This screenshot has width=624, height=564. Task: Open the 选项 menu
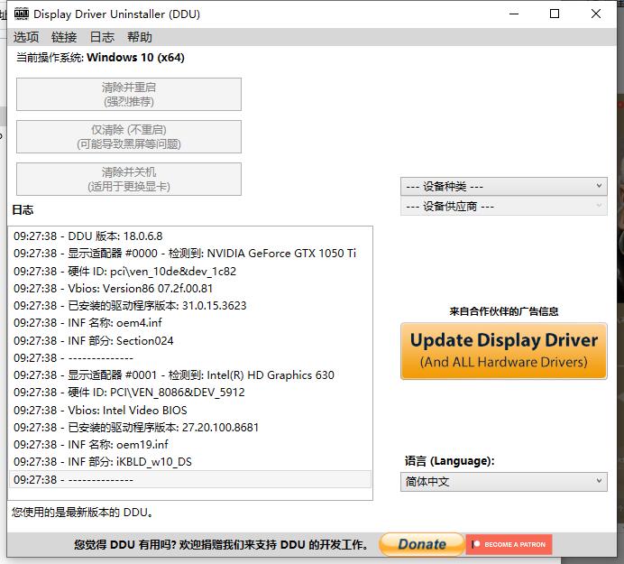[26, 37]
